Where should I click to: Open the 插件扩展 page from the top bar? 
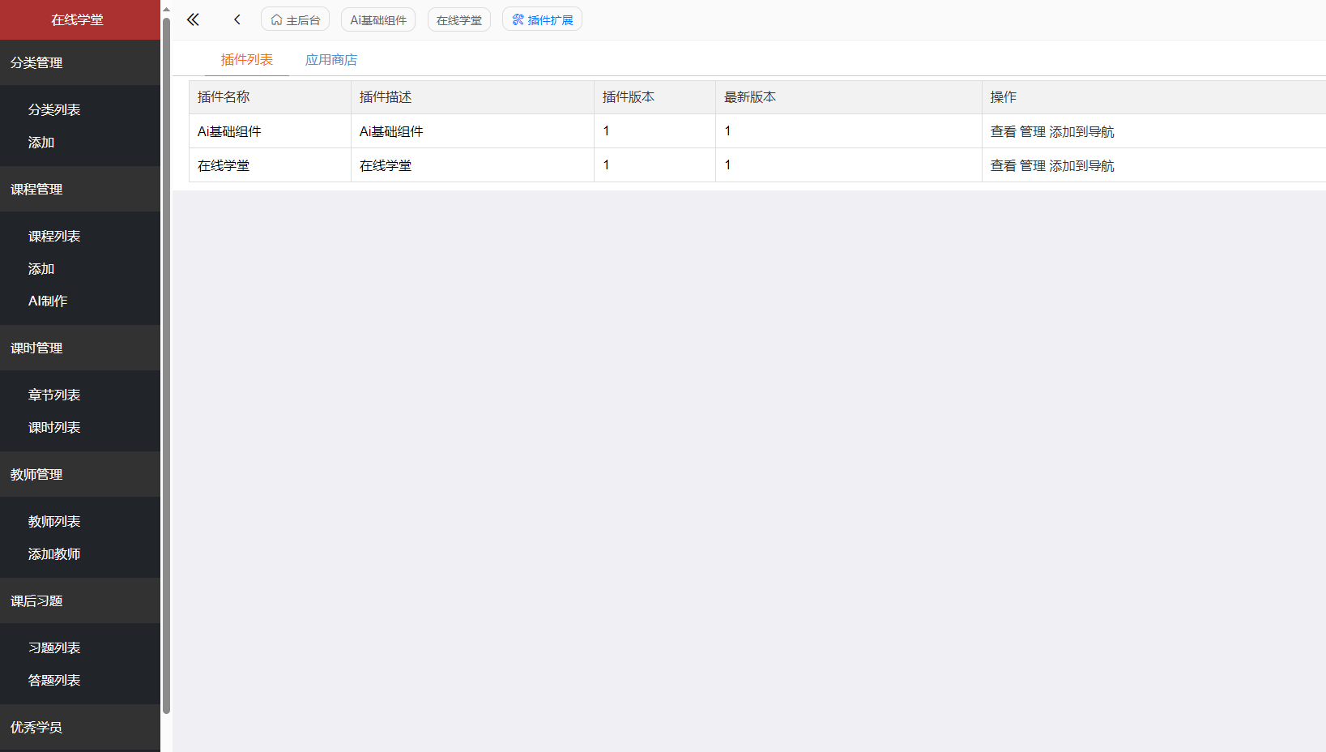pos(548,19)
